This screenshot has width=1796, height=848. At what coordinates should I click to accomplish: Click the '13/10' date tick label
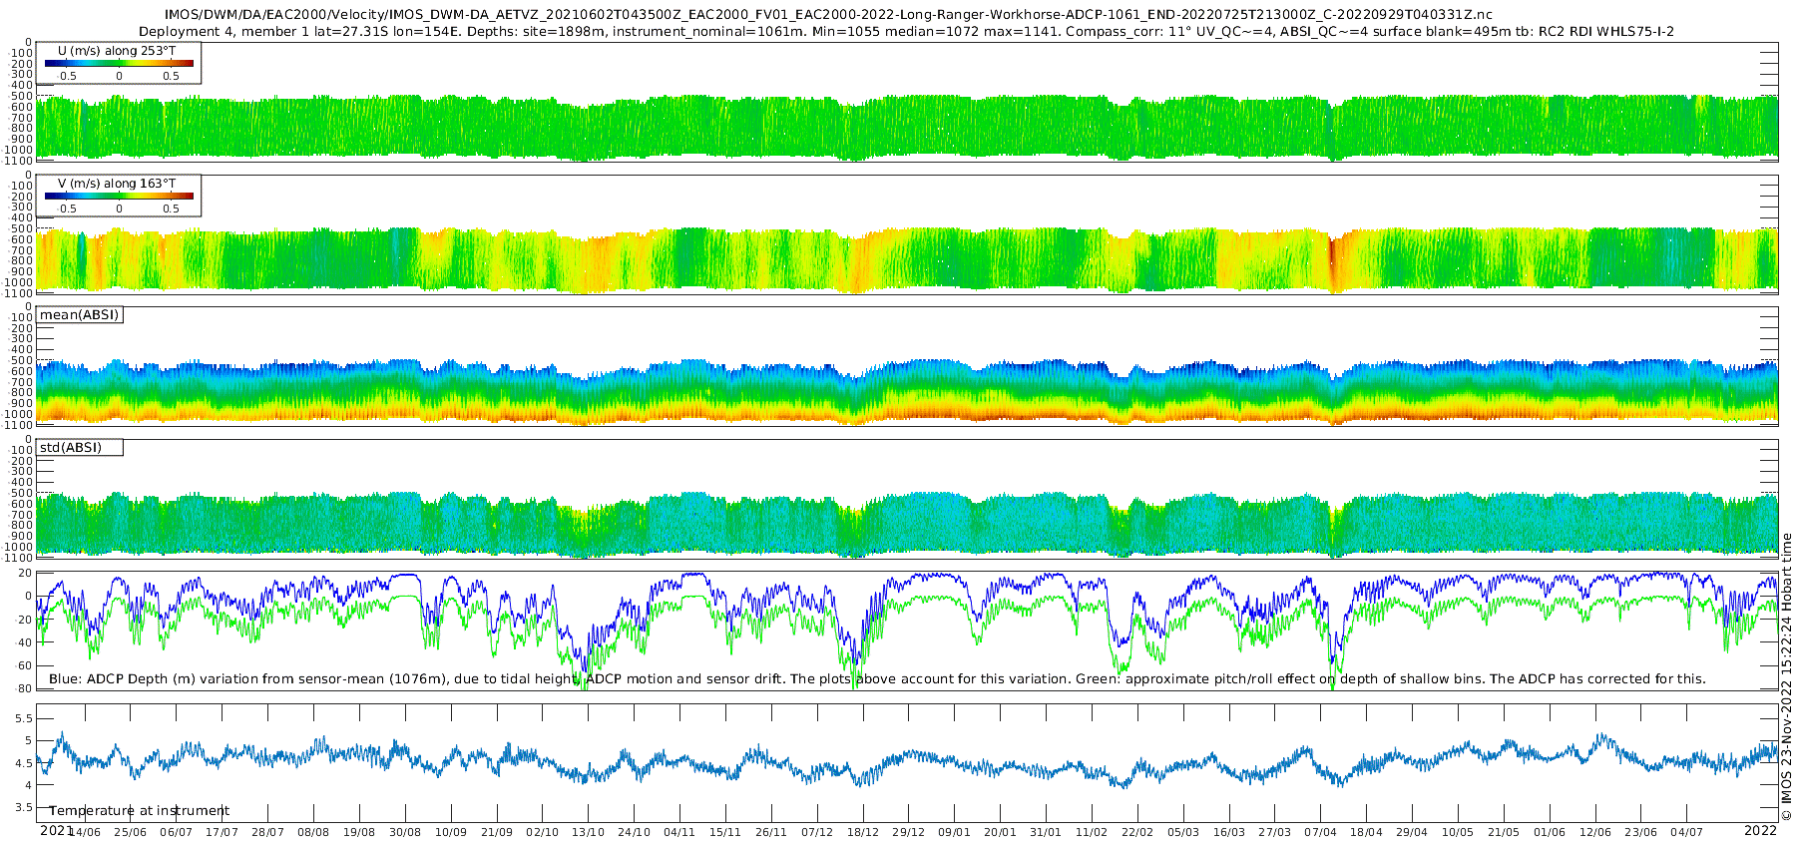point(589,832)
